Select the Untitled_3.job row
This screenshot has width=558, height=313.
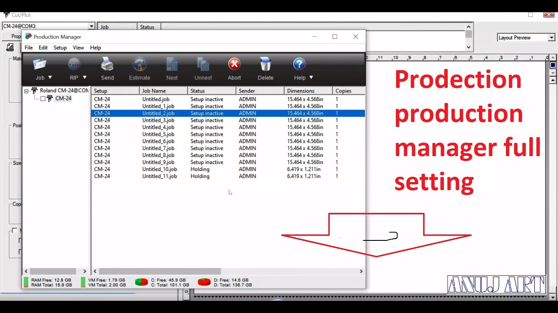point(228,120)
